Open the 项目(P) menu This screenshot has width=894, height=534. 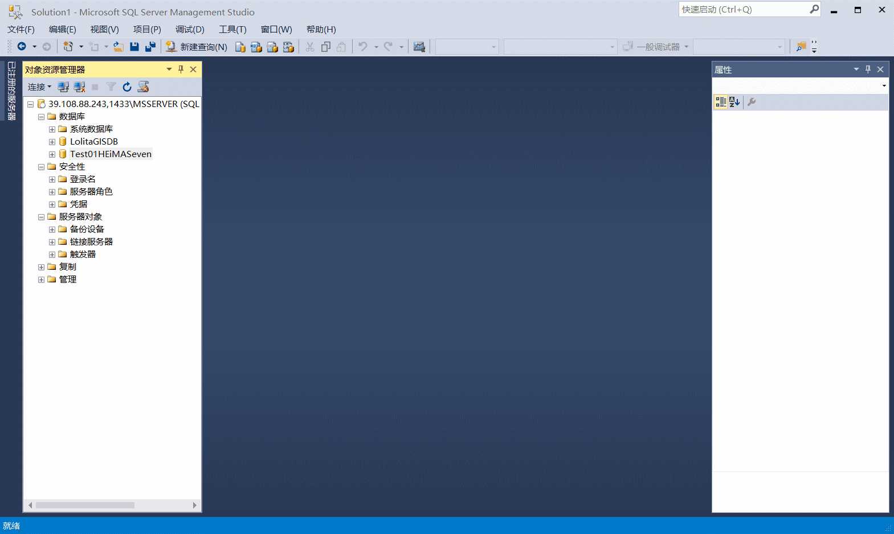[x=147, y=30]
